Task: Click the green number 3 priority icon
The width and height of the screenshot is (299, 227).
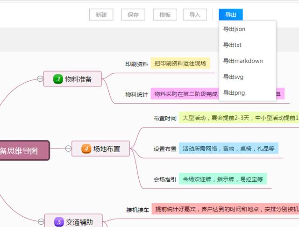Action: [x=58, y=79]
